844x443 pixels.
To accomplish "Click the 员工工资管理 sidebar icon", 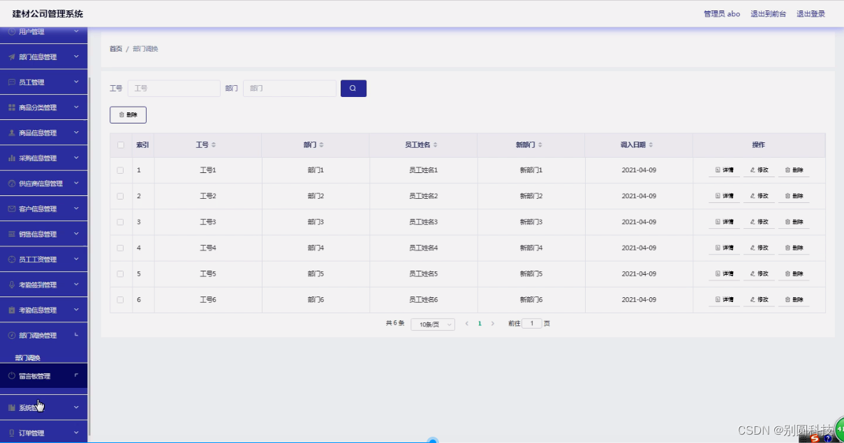I will (12, 259).
